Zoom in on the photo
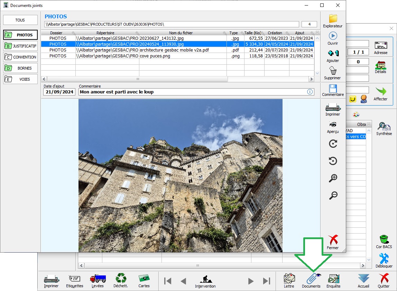This screenshot has width=397, height=291. point(333,178)
